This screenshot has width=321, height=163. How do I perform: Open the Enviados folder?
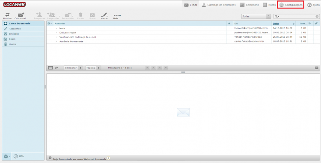[23, 34]
